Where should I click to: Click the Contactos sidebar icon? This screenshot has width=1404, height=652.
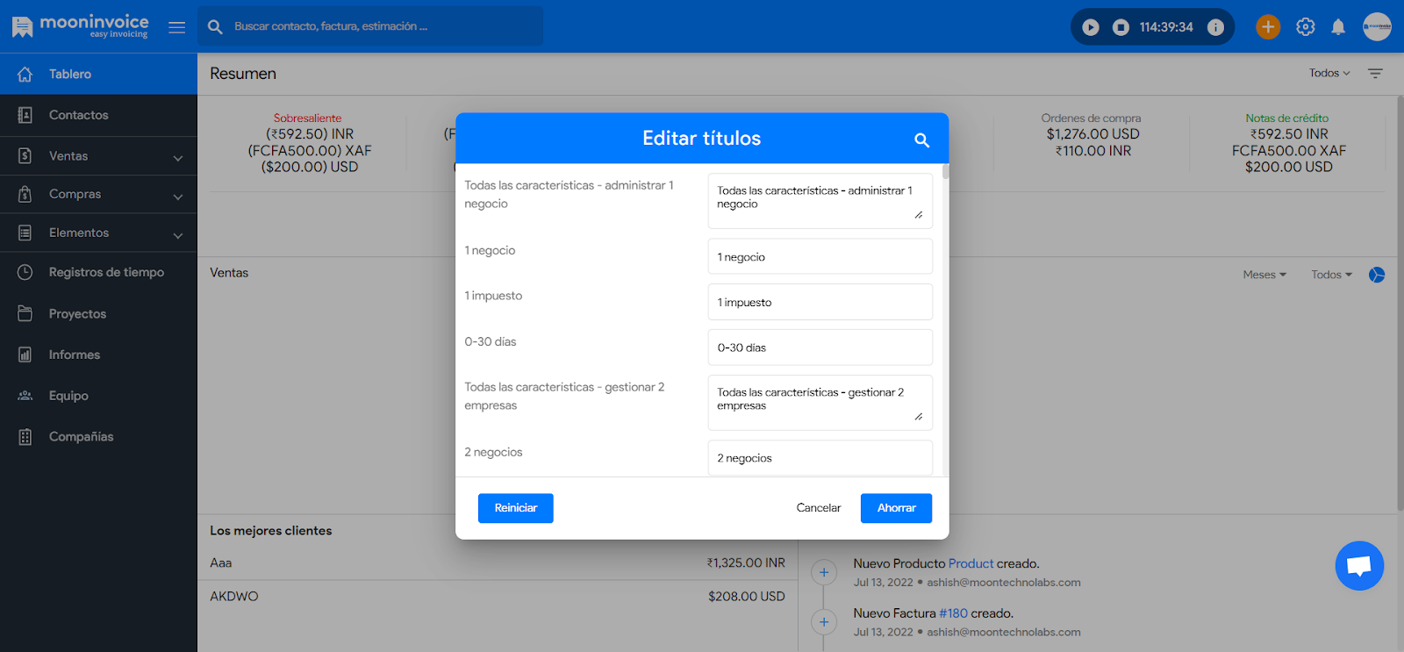[25, 115]
